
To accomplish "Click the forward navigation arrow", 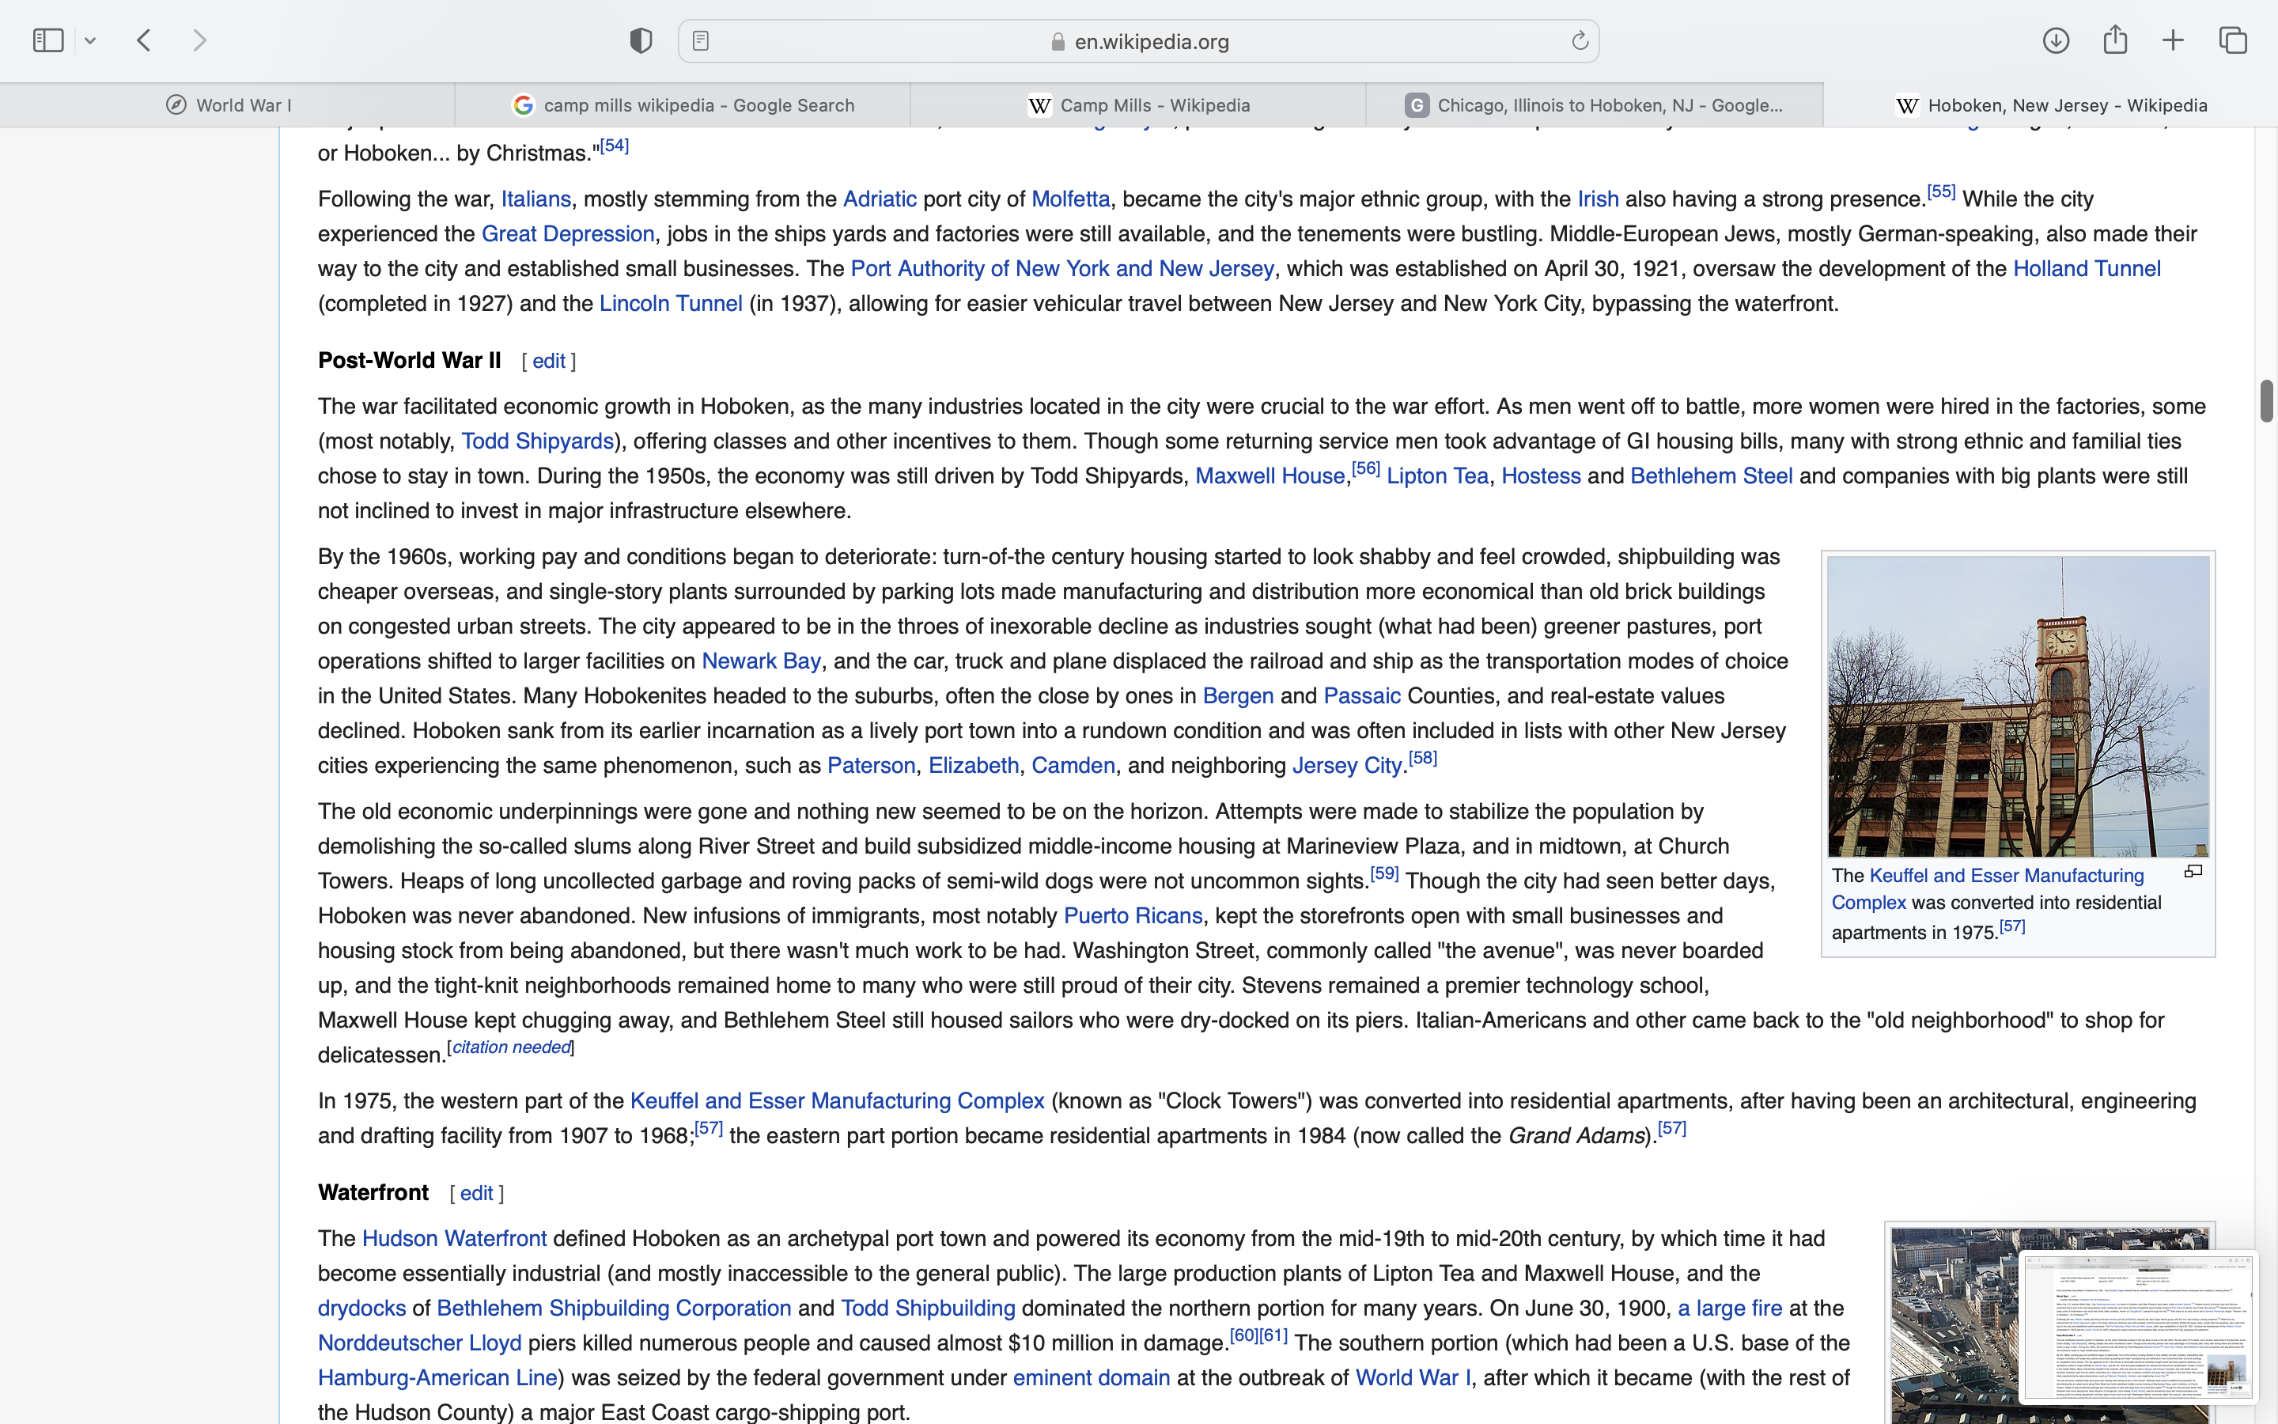I will [199, 40].
